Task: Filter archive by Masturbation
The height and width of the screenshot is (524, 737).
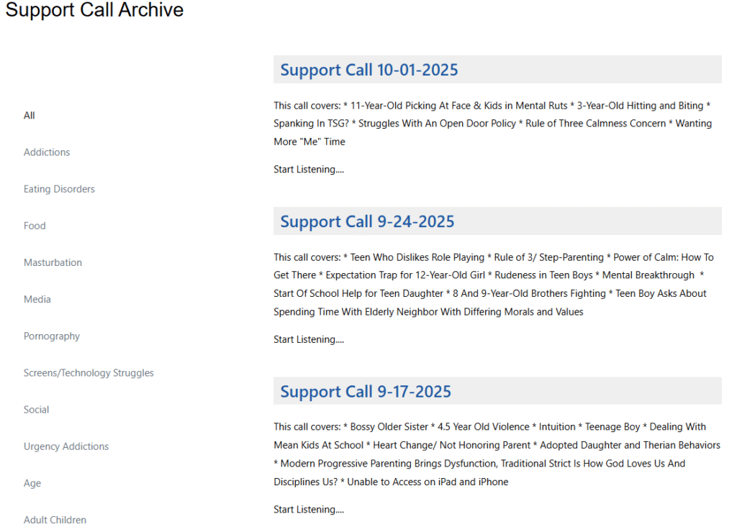Action: point(53,262)
